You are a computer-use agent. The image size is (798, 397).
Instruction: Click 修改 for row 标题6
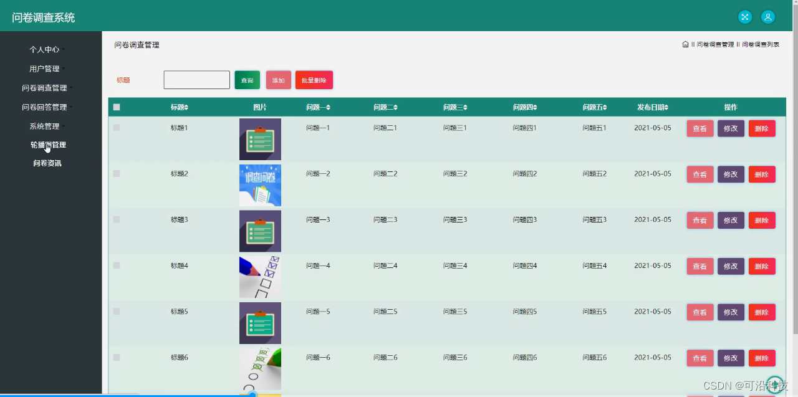(731, 358)
